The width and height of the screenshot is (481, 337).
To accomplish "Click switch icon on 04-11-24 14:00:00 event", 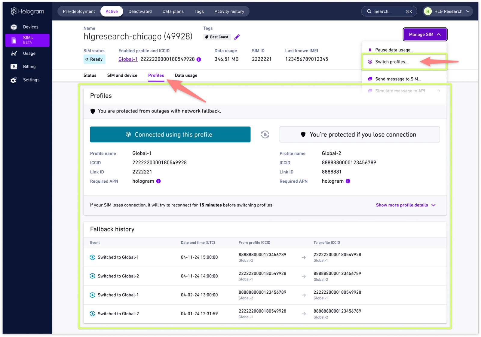I will coord(93,276).
